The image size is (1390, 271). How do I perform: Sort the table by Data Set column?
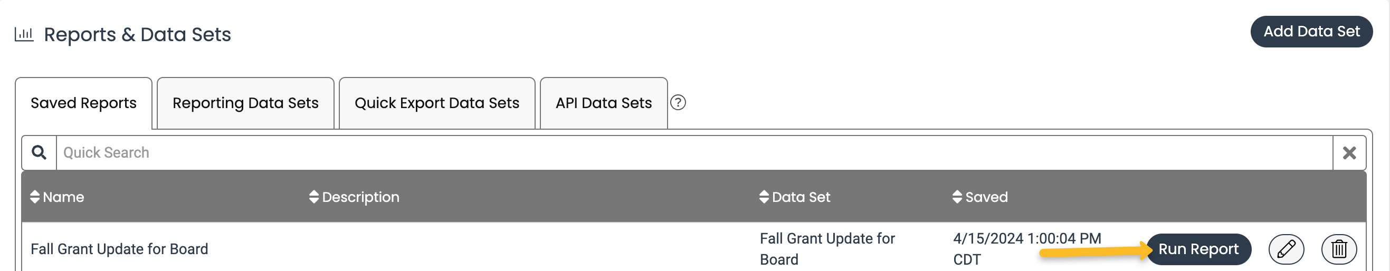794,197
